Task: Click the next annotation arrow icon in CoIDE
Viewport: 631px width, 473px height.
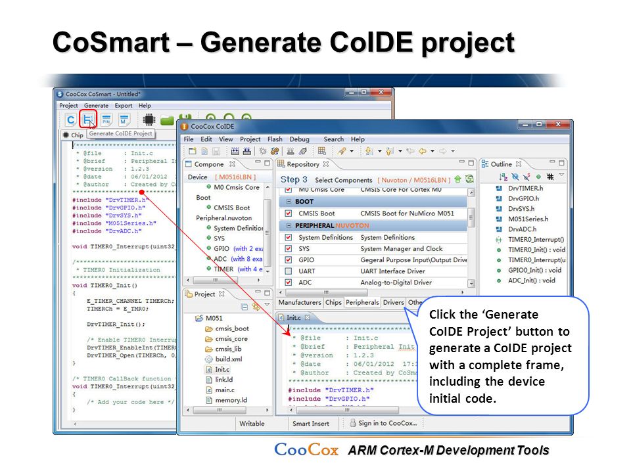Action: tap(369, 151)
